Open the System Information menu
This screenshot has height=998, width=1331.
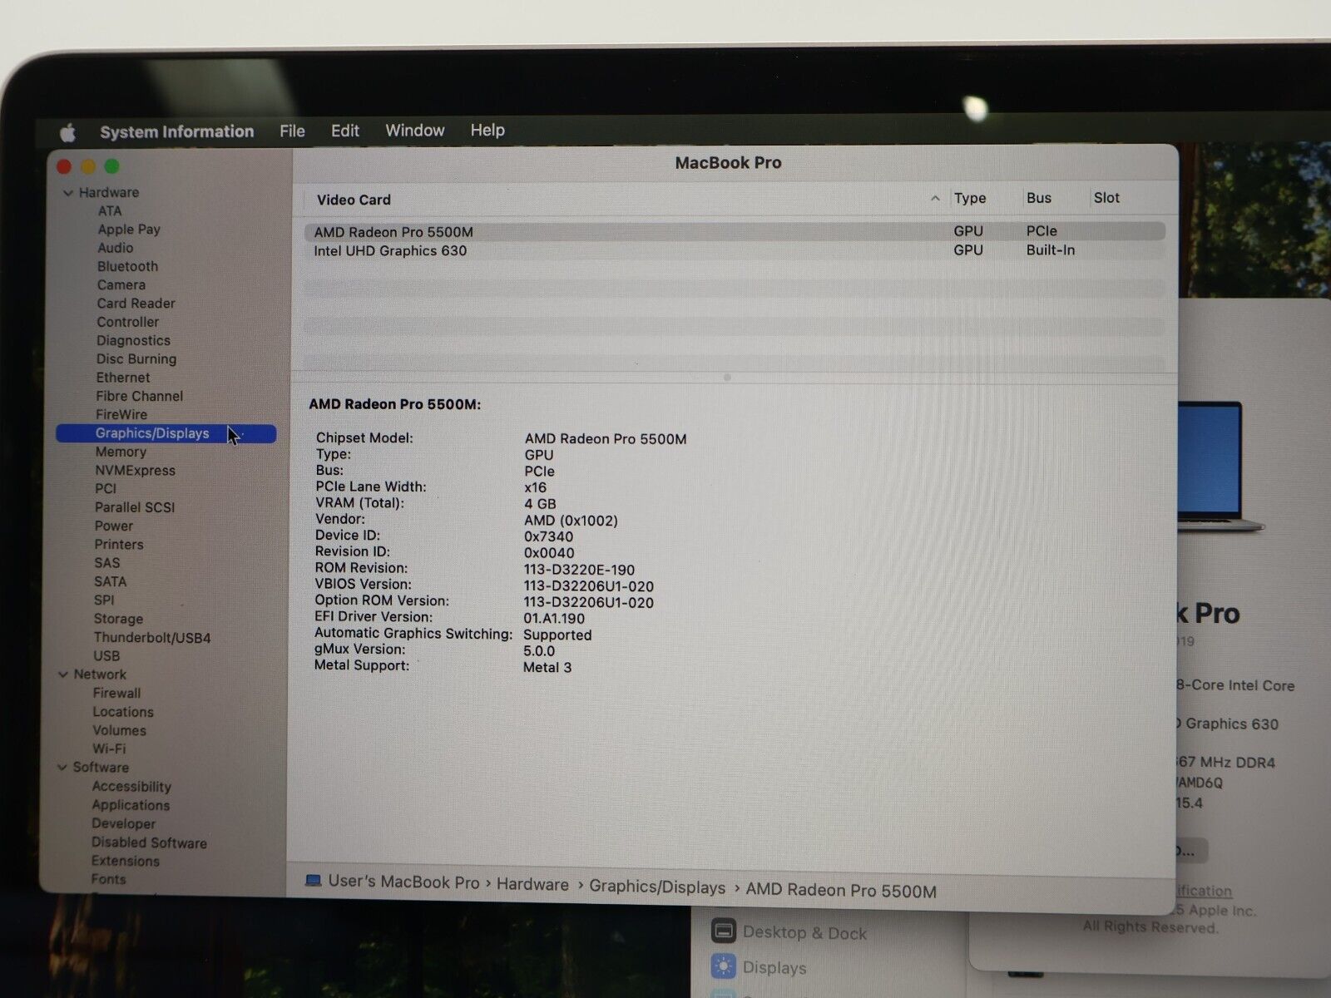tap(176, 131)
